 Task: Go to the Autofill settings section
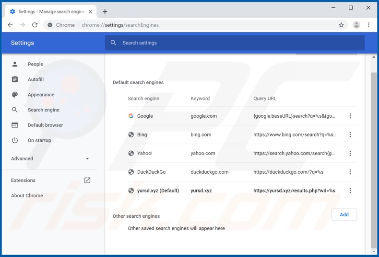pyautogui.click(x=36, y=79)
